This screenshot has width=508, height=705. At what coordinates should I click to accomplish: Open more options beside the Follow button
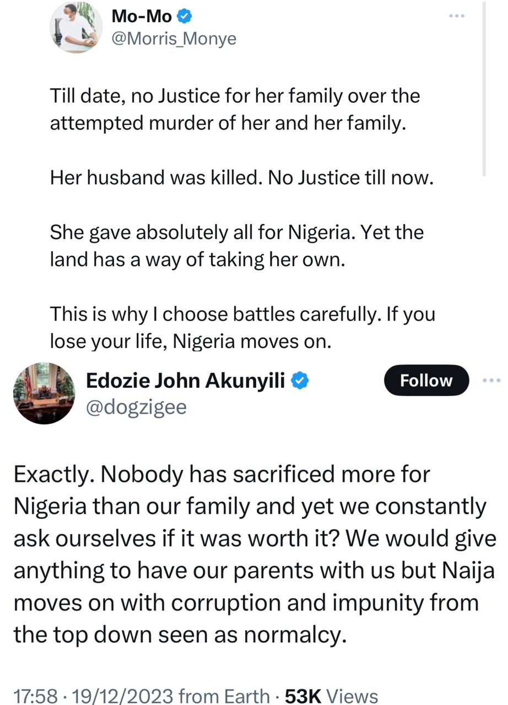491,380
